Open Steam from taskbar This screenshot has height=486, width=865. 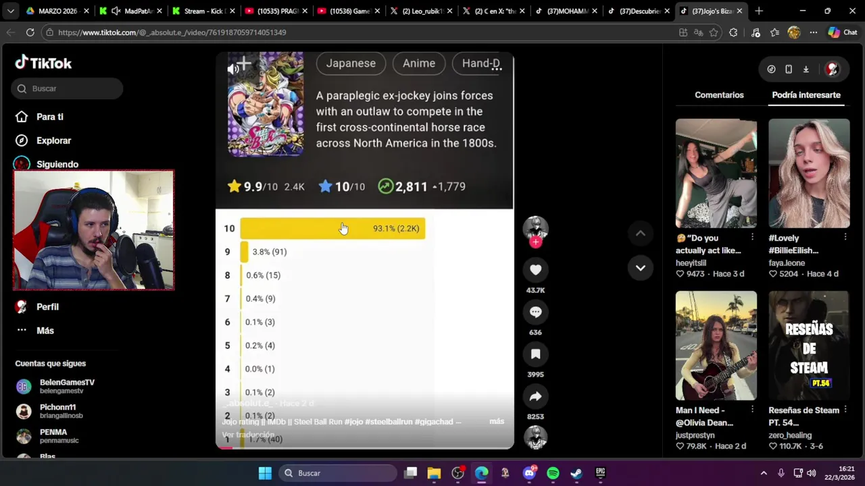click(x=576, y=473)
